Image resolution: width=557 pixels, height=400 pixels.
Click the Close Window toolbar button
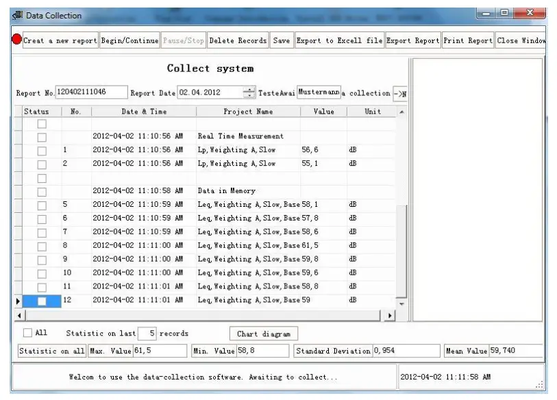521,40
